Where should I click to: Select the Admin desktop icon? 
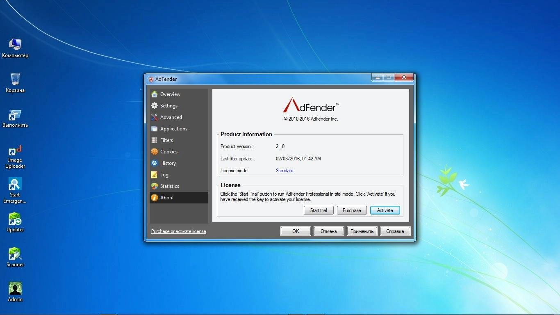(x=15, y=292)
